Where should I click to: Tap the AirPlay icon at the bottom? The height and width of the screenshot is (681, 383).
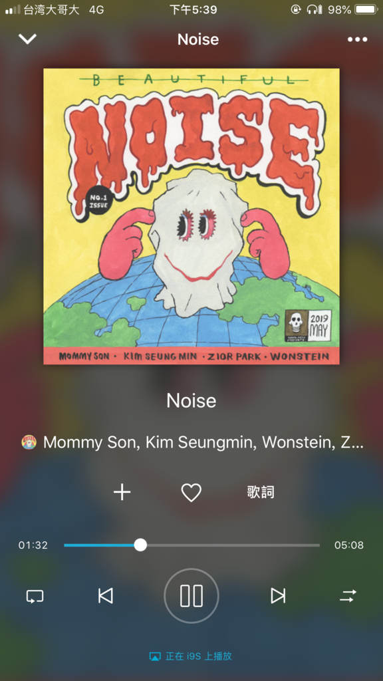154,656
